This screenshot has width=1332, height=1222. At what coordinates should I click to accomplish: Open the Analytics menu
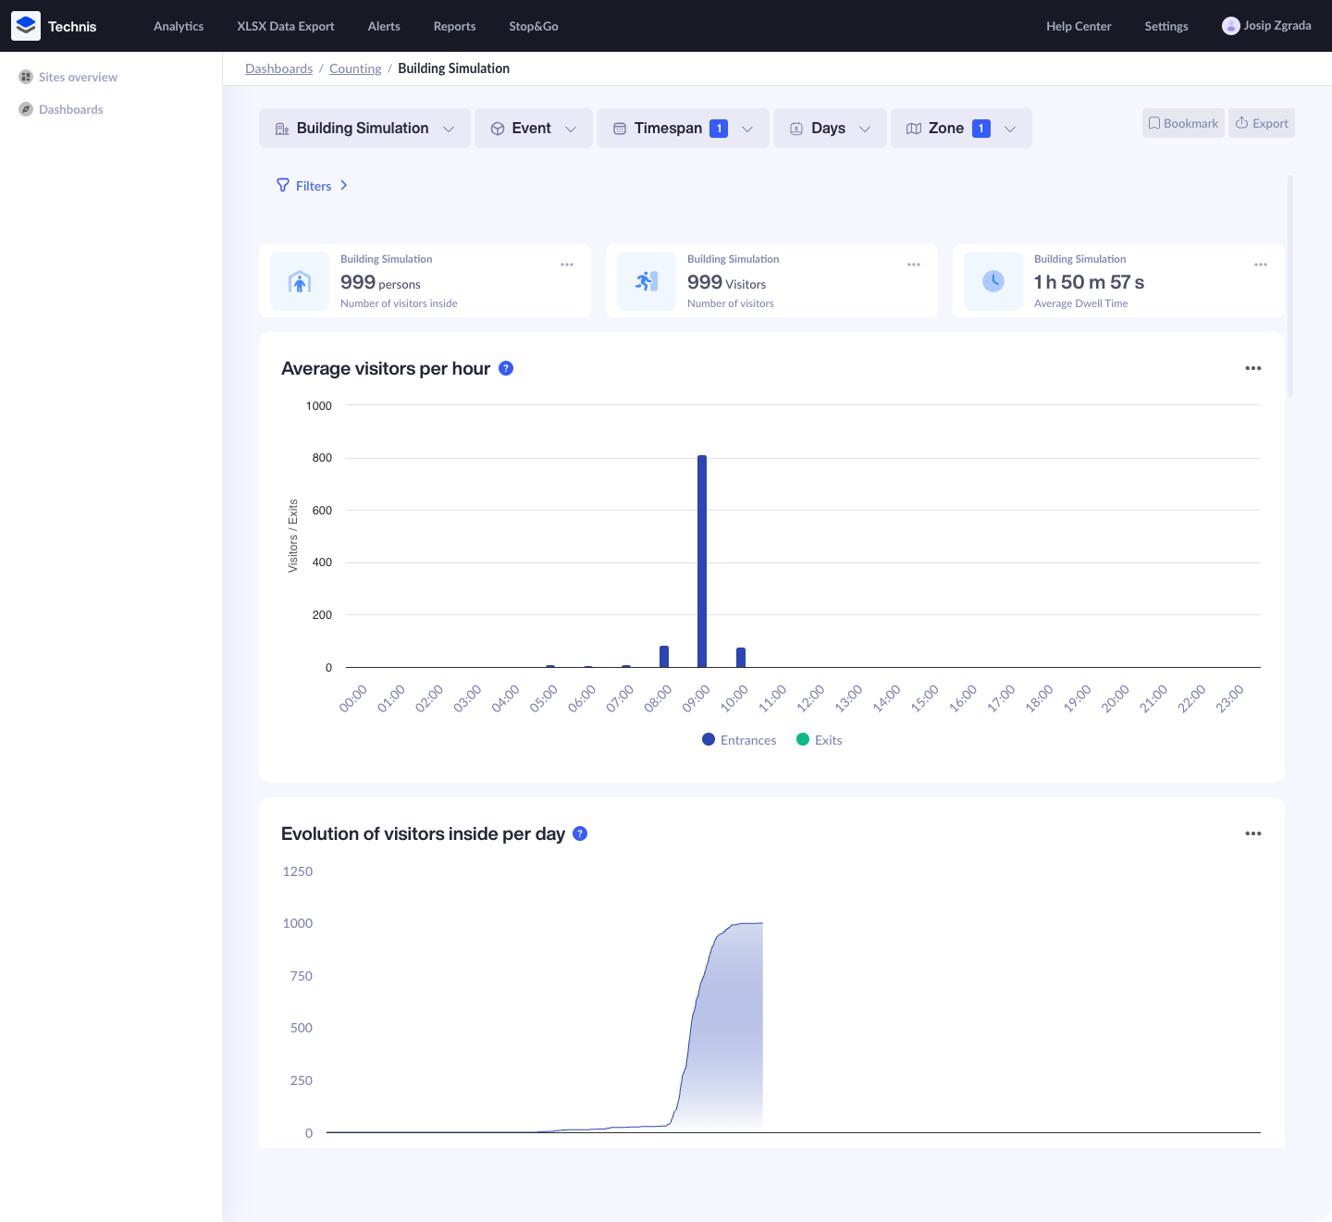click(179, 26)
